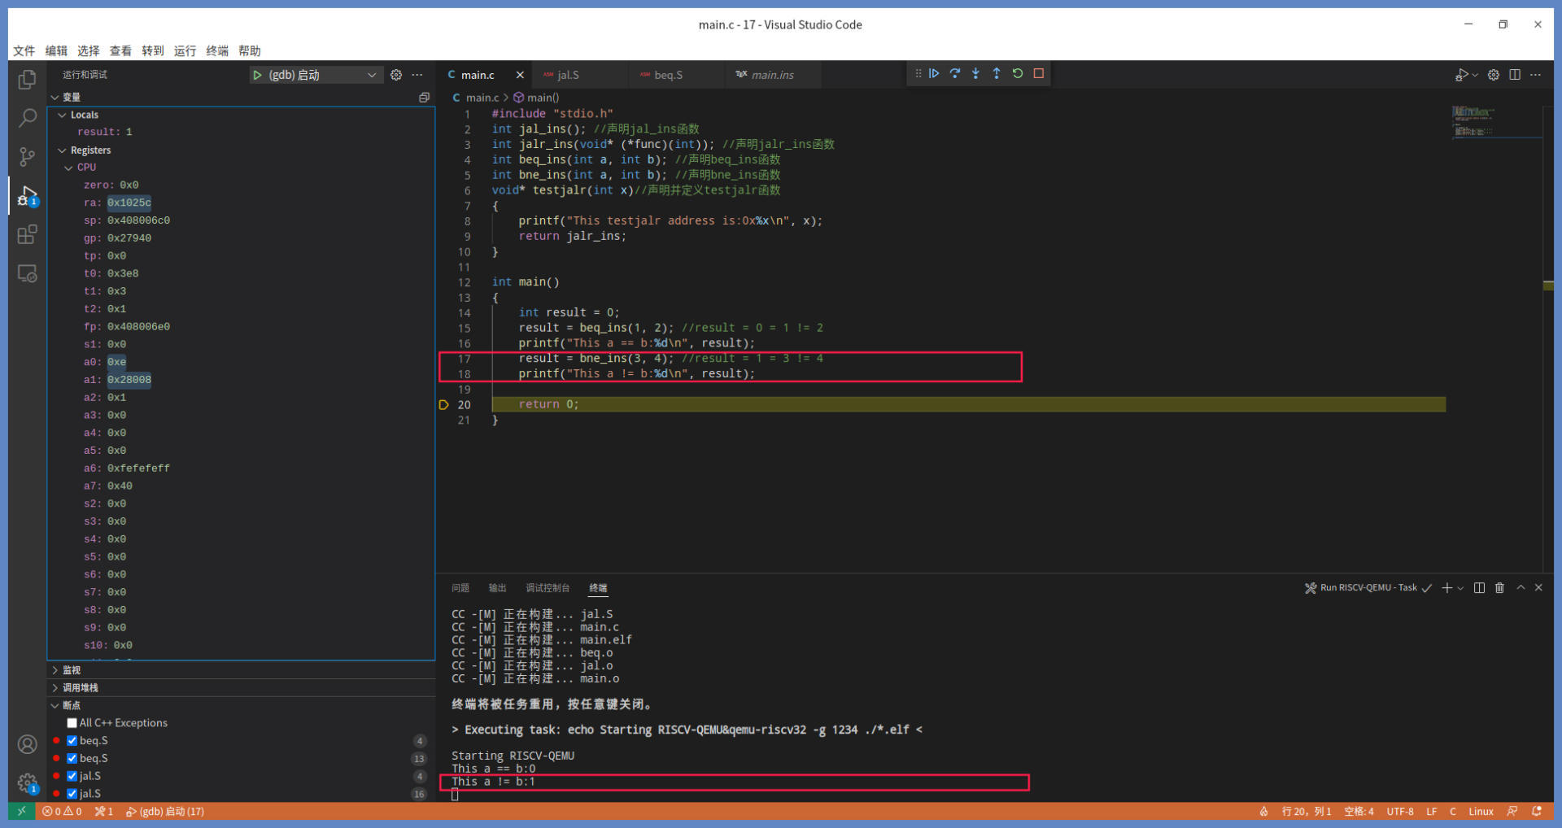Click the Step Over debug icon
Viewport: 1562px width, 828px height.
pos(955,74)
